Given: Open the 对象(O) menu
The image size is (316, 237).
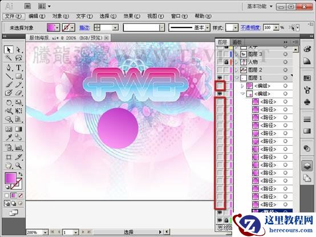Looking at the screenshot, I should 60,16.
